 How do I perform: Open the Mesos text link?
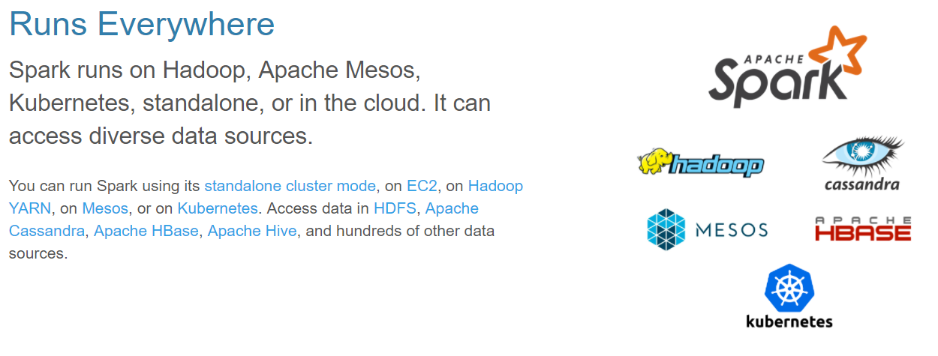105,208
